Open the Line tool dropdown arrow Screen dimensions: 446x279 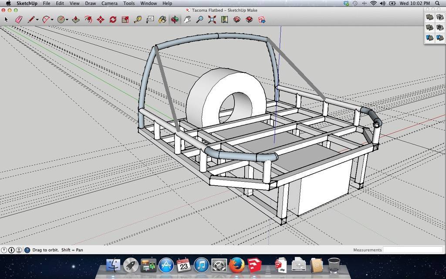click(x=37, y=20)
